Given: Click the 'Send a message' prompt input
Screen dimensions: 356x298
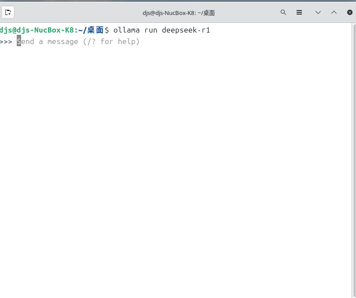Looking at the screenshot, I should click(x=78, y=41).
